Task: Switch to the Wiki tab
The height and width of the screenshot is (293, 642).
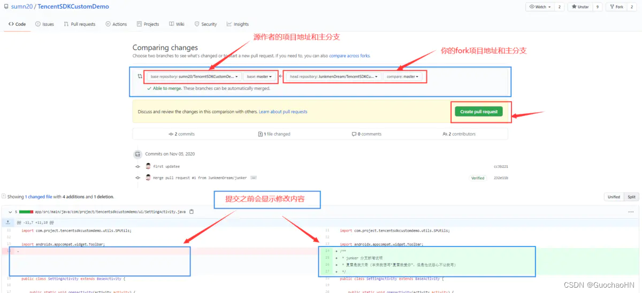Action: pyautogui.click(x=177, y=24)
